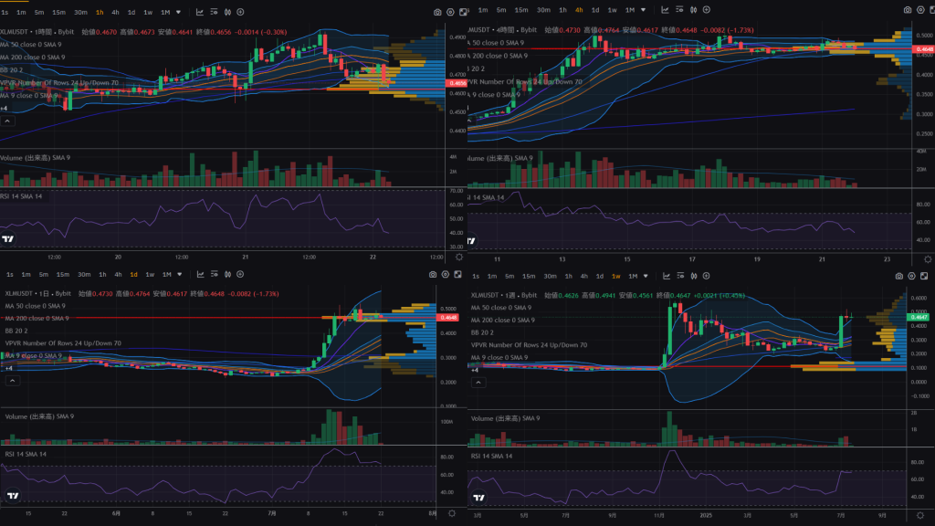Open candlestick chart type icon in 1-hour panel
935x526 pixels.
point(227,12)
